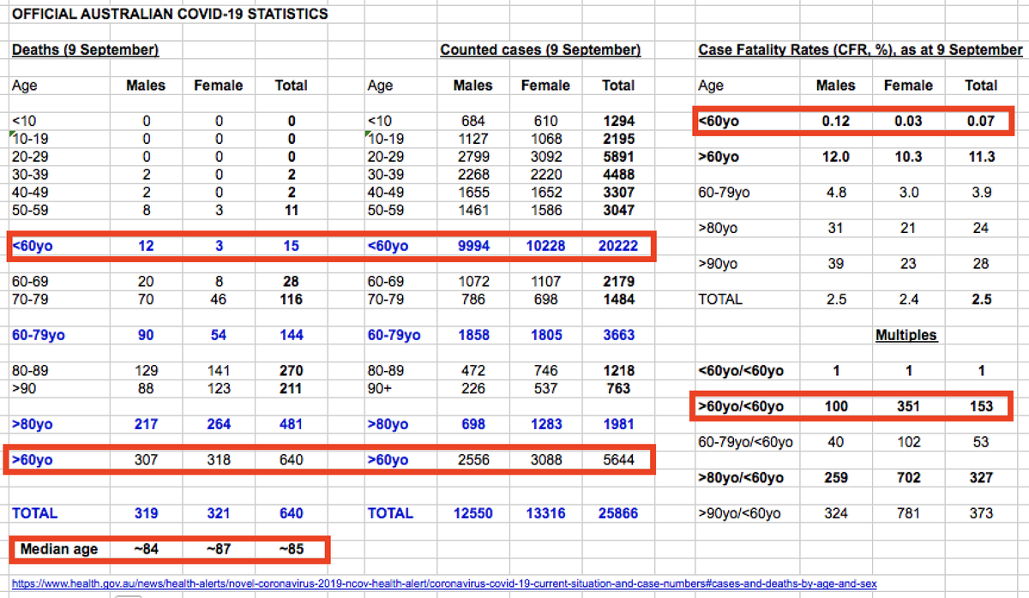1029x598 pixels.
Task: Select the '2556' cases cell
Action: pos(472,460)
